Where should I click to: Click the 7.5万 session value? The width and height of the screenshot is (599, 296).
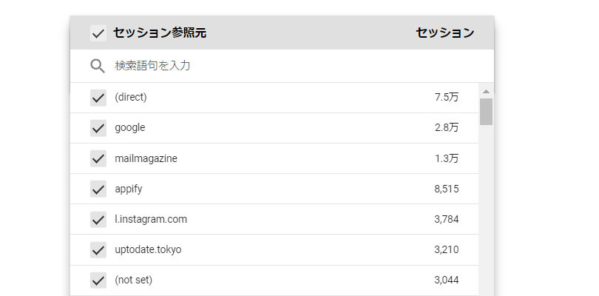[x=447, y=97]
